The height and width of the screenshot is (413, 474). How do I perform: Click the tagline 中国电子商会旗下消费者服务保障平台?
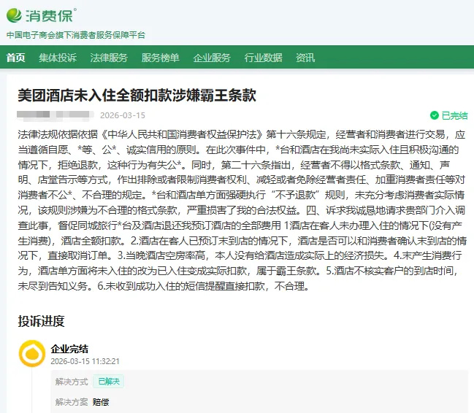click(x=76, y=35)
